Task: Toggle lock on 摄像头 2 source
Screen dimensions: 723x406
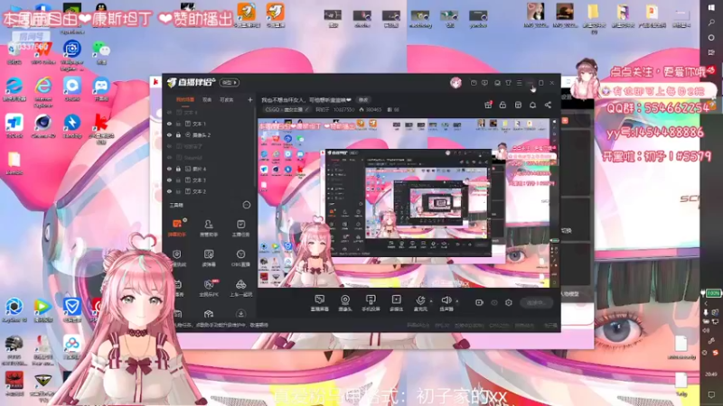Action: point(178,134)
